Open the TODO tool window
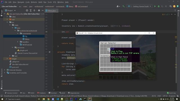 tap(31, 93)
